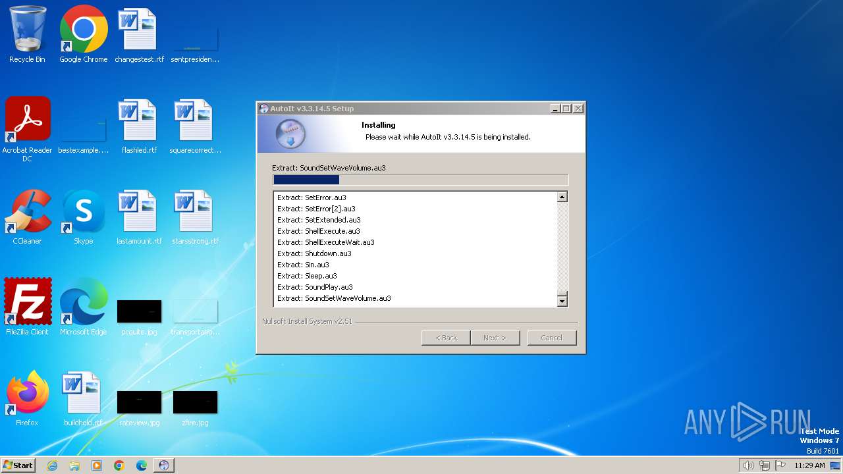Click the log line 'Extract: Sleep.au3'
The width and height of the screenshot is (843, 474).
tap(307, 276)
